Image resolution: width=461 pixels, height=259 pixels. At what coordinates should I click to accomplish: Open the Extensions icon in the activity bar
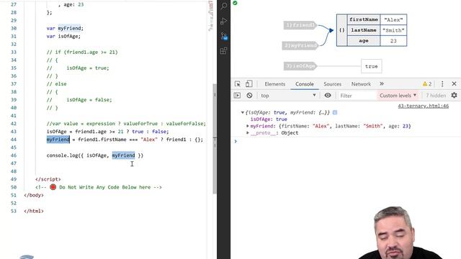point(224,50)
